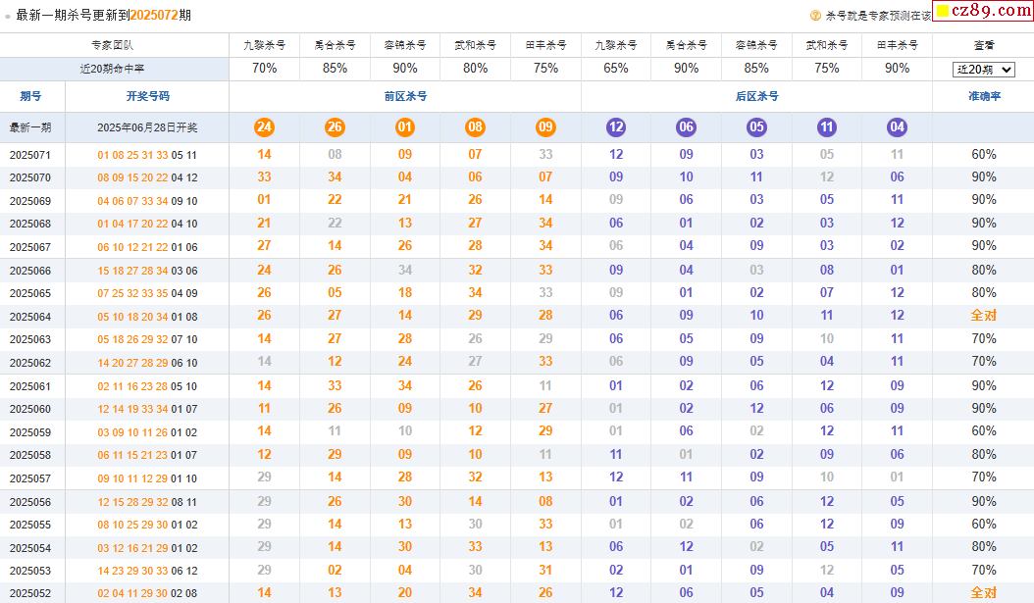Viewport: 1034px width, 603px height.
Task: Select orange ball 01 in latest row
Action: click(x=405, y=127)
